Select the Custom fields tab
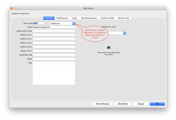 [107, 18]
